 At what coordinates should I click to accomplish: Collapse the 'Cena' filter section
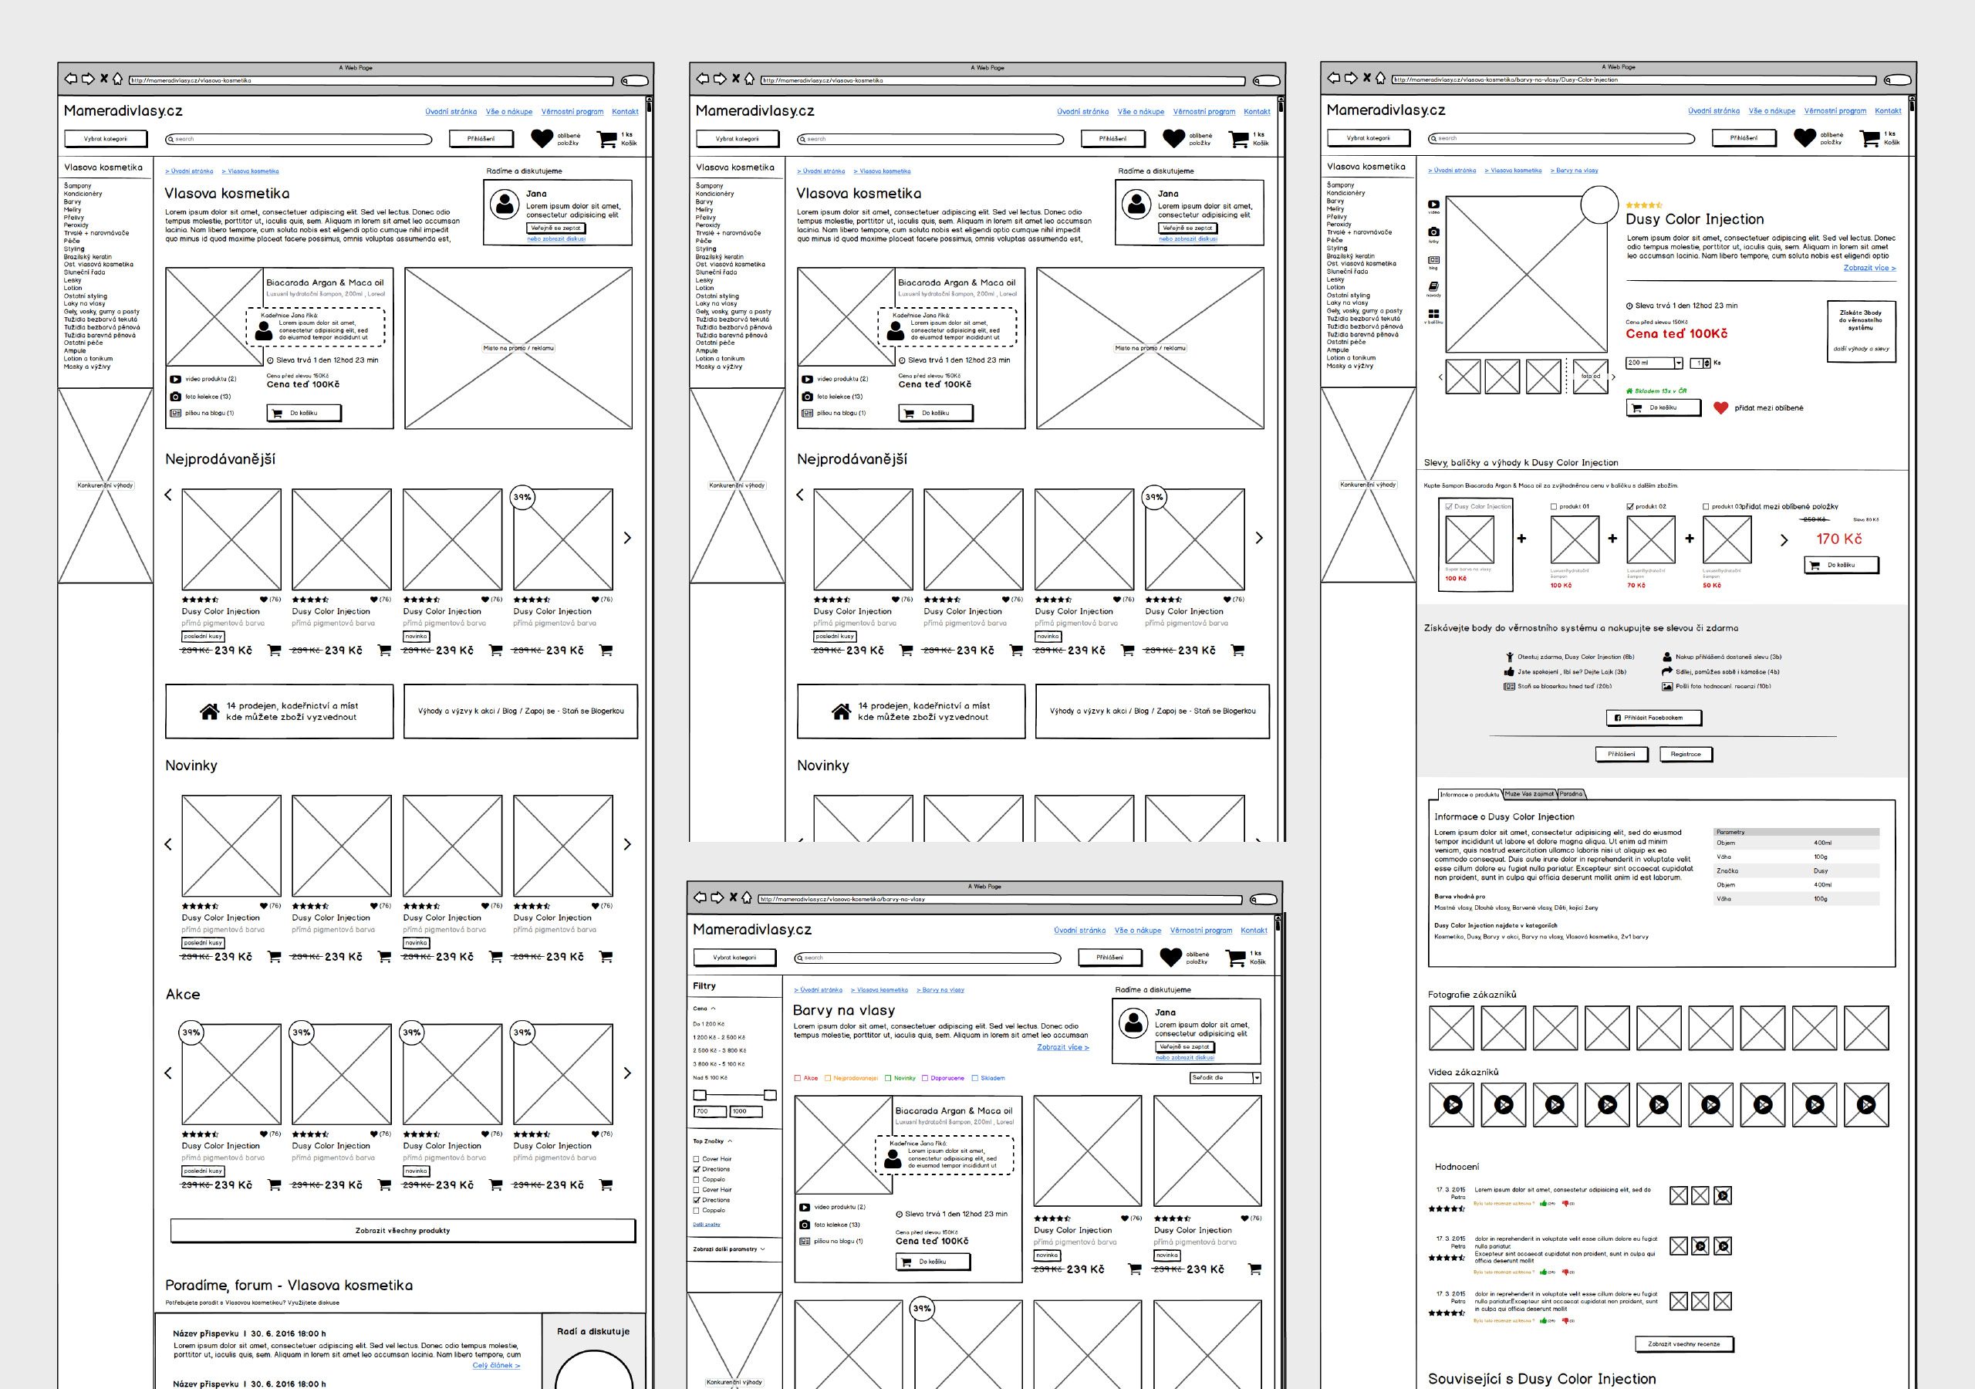pyautogui.click(x=713, y=1009)
